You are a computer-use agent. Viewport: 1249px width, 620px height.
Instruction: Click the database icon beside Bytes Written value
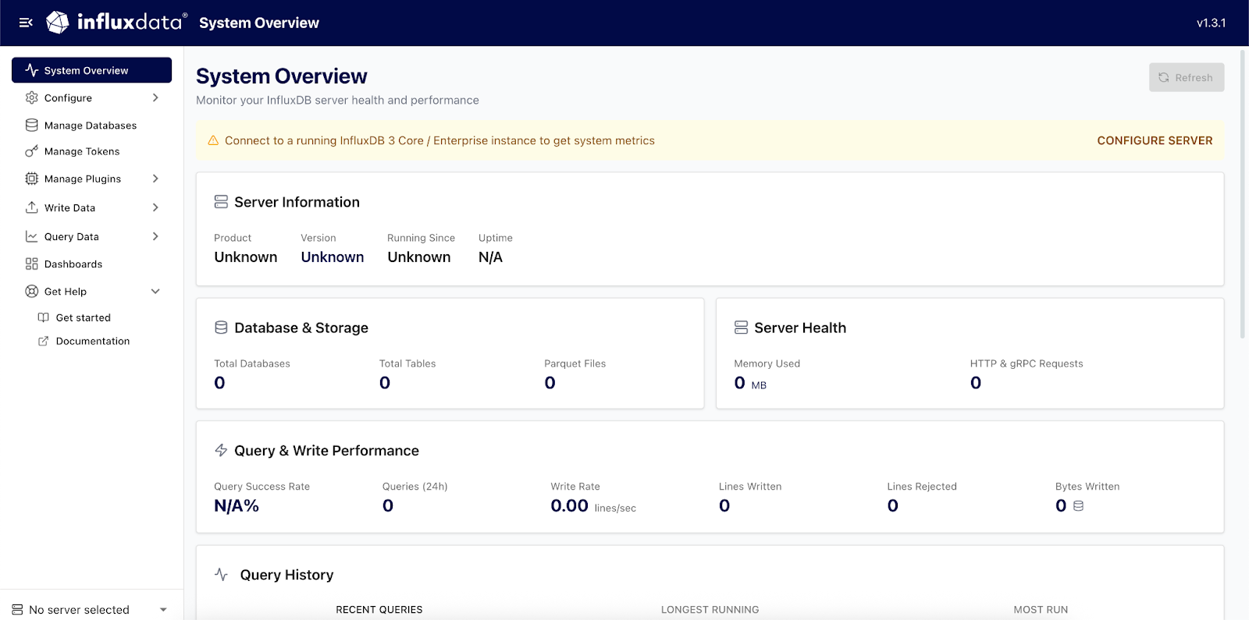[x=1079, y=506]
